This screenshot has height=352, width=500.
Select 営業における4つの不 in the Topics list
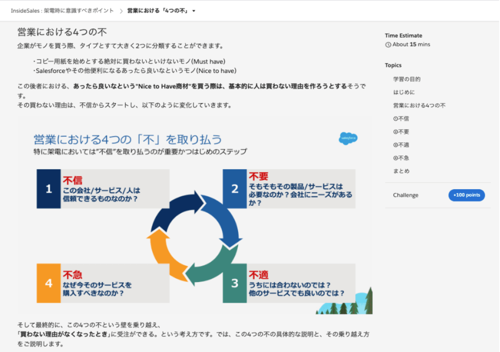(419, 105)
